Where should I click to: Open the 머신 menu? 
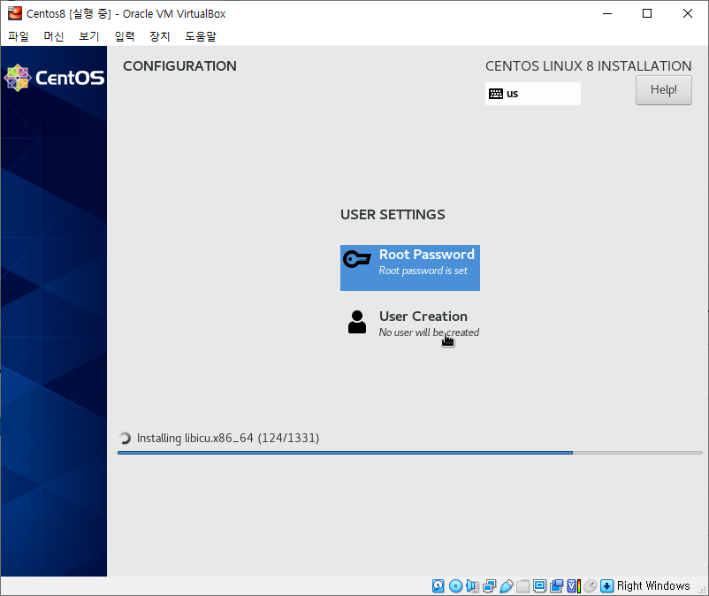point(53,36)
